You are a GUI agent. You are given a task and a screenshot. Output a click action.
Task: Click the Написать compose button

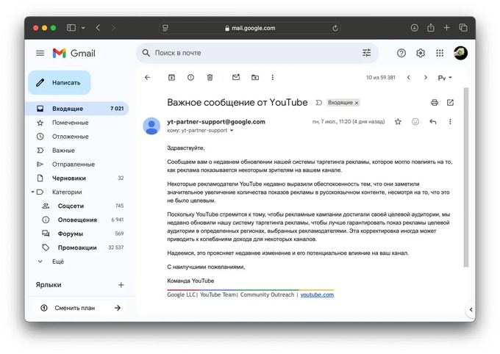click(x=60, y=83)
